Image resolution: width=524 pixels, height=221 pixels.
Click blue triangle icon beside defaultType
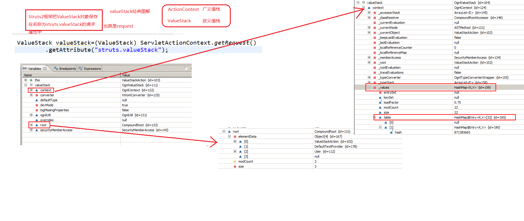[x=37, y=100]
